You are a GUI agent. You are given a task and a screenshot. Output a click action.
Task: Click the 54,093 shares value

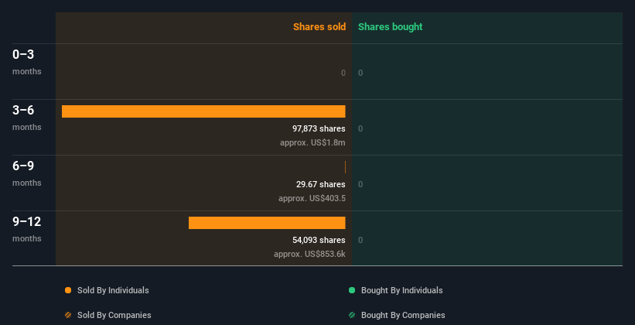pyautogui.click(x=319, y=240)
